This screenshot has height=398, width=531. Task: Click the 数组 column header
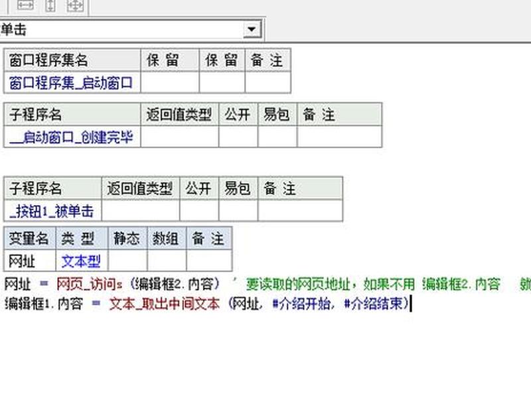pyautogui.click(x=167, y=238)
